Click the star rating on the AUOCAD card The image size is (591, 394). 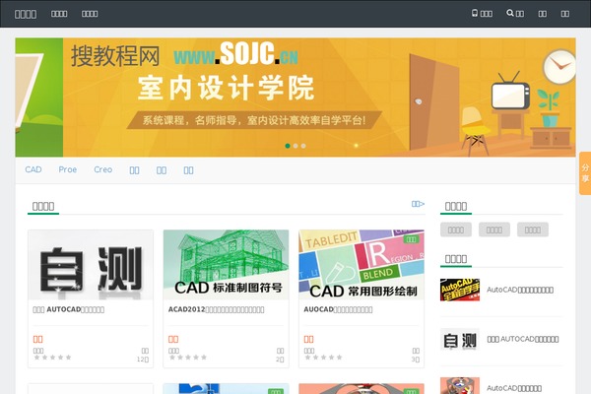pyautogui.click(x=324, y=357)
